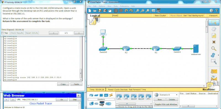This screenshot has height=109, width=221.
Task: Click Toggle PDU List Window button
Action: click(x=166, y=104)
